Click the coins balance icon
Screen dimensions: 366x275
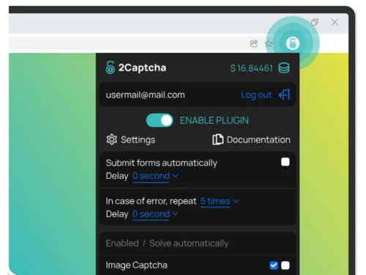click(284, 68)
